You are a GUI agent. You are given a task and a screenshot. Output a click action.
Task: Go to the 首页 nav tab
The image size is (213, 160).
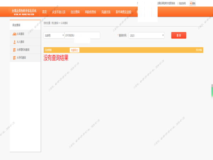(44, 12)
